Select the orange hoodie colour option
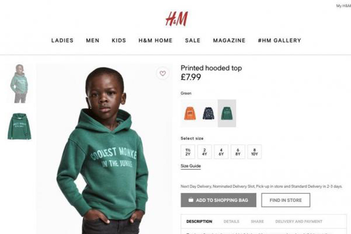351x234 pixels. tap(190, 113)
